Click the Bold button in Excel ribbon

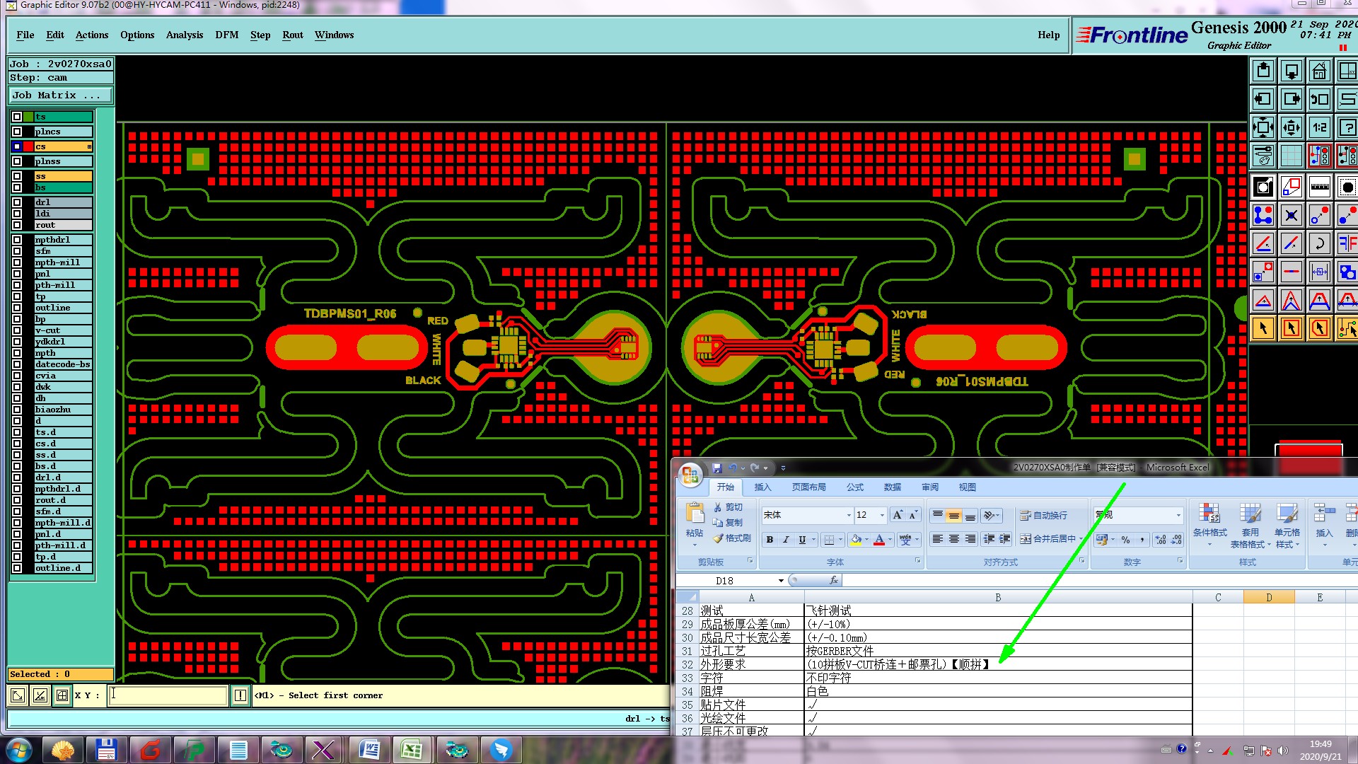click(x=770, y=540)
